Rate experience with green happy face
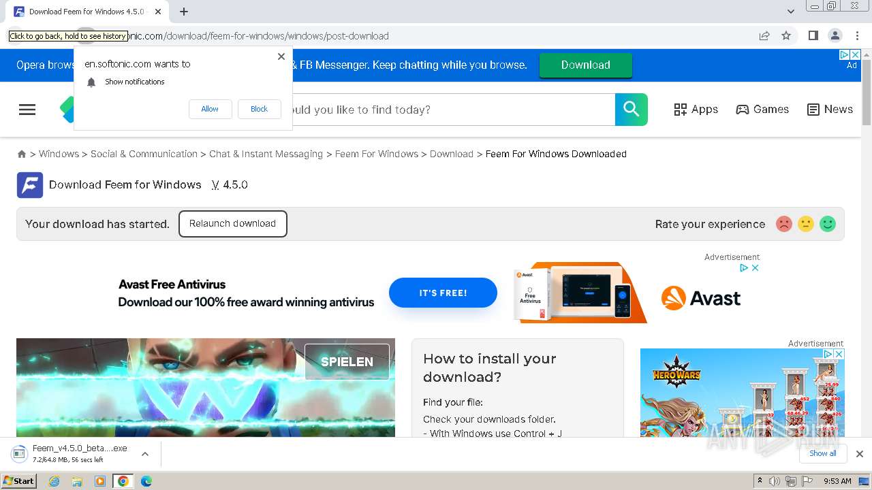872x490 pixels. click(x=828, y=224)
